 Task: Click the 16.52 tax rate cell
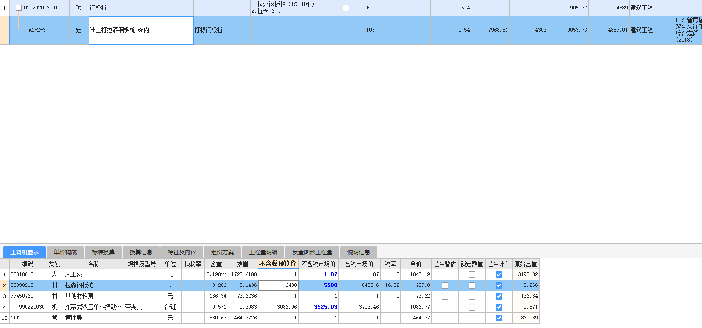click(391, 285)
